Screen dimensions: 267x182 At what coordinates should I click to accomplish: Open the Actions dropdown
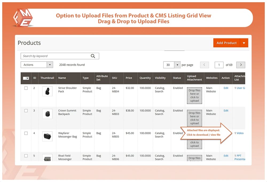coord(37,65)
